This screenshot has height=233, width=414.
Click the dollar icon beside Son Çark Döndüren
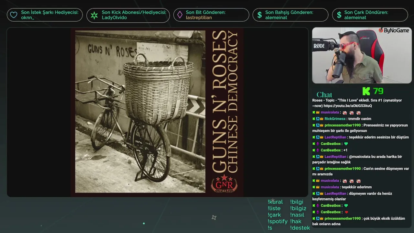click(x=339, y=15)
